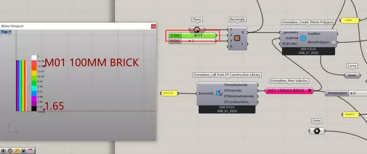Image resolution: width=367 pixels, height=154 pixels.
Task: Select the 'inner' Curve parameter
Action: pyautogui.click(x=352, y=75)
